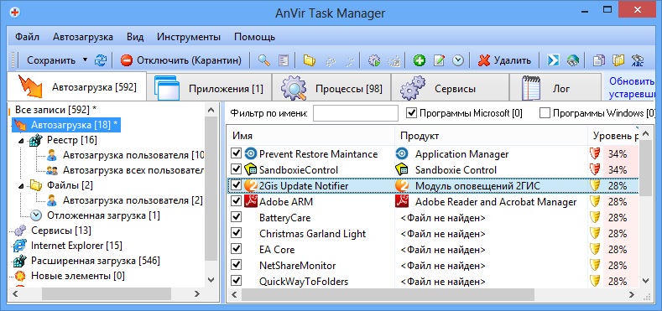Switch to the Приложения [1] tab
Image resolution: width=662 pixels, height=311 pixels.
click(x=209, y=88)
